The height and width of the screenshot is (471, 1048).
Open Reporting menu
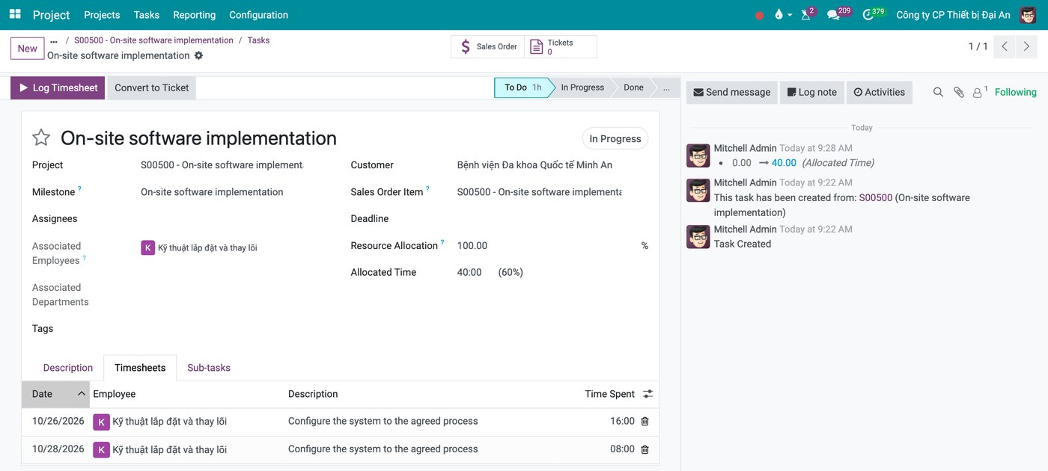(194, 15)
